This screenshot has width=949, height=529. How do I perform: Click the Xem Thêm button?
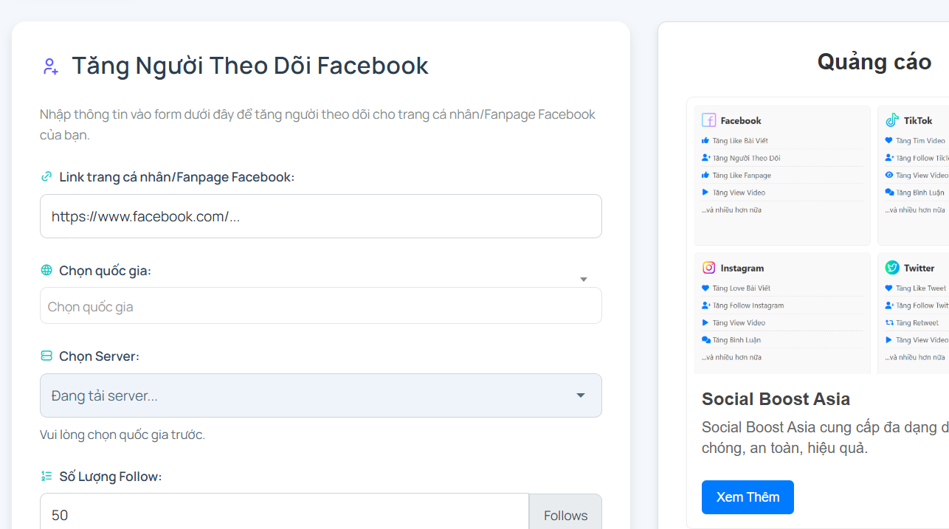(748, 497)
